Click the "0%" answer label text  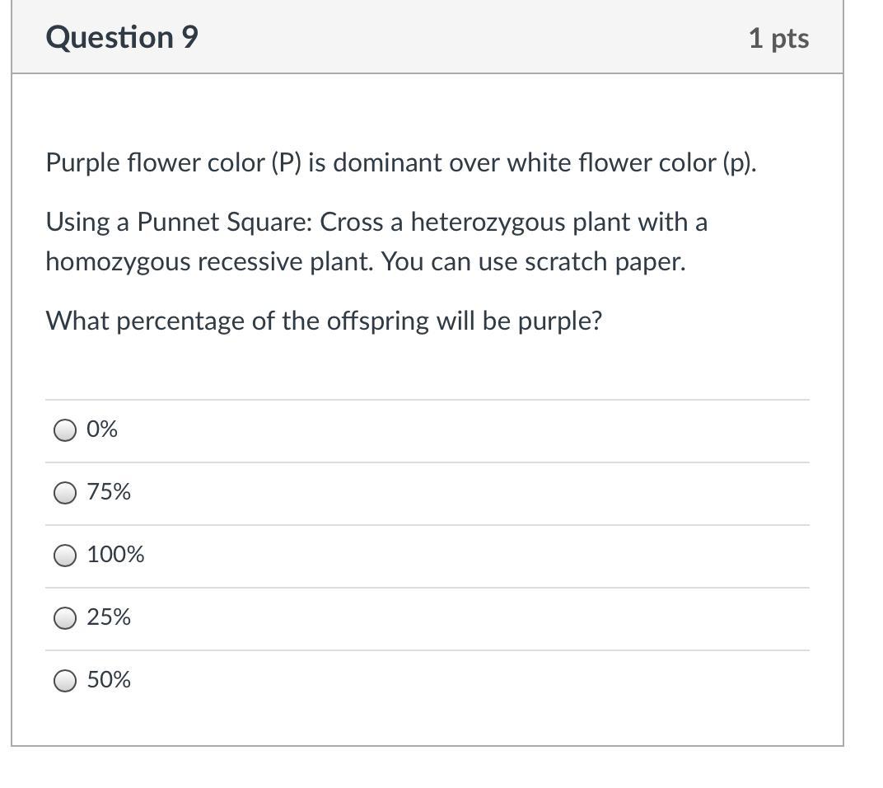click(x=102, y=429)
